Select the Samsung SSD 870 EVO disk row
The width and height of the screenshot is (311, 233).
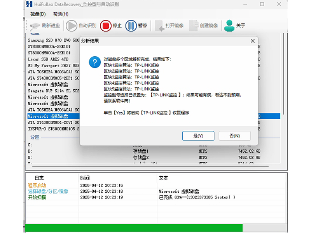pos(54,40)
